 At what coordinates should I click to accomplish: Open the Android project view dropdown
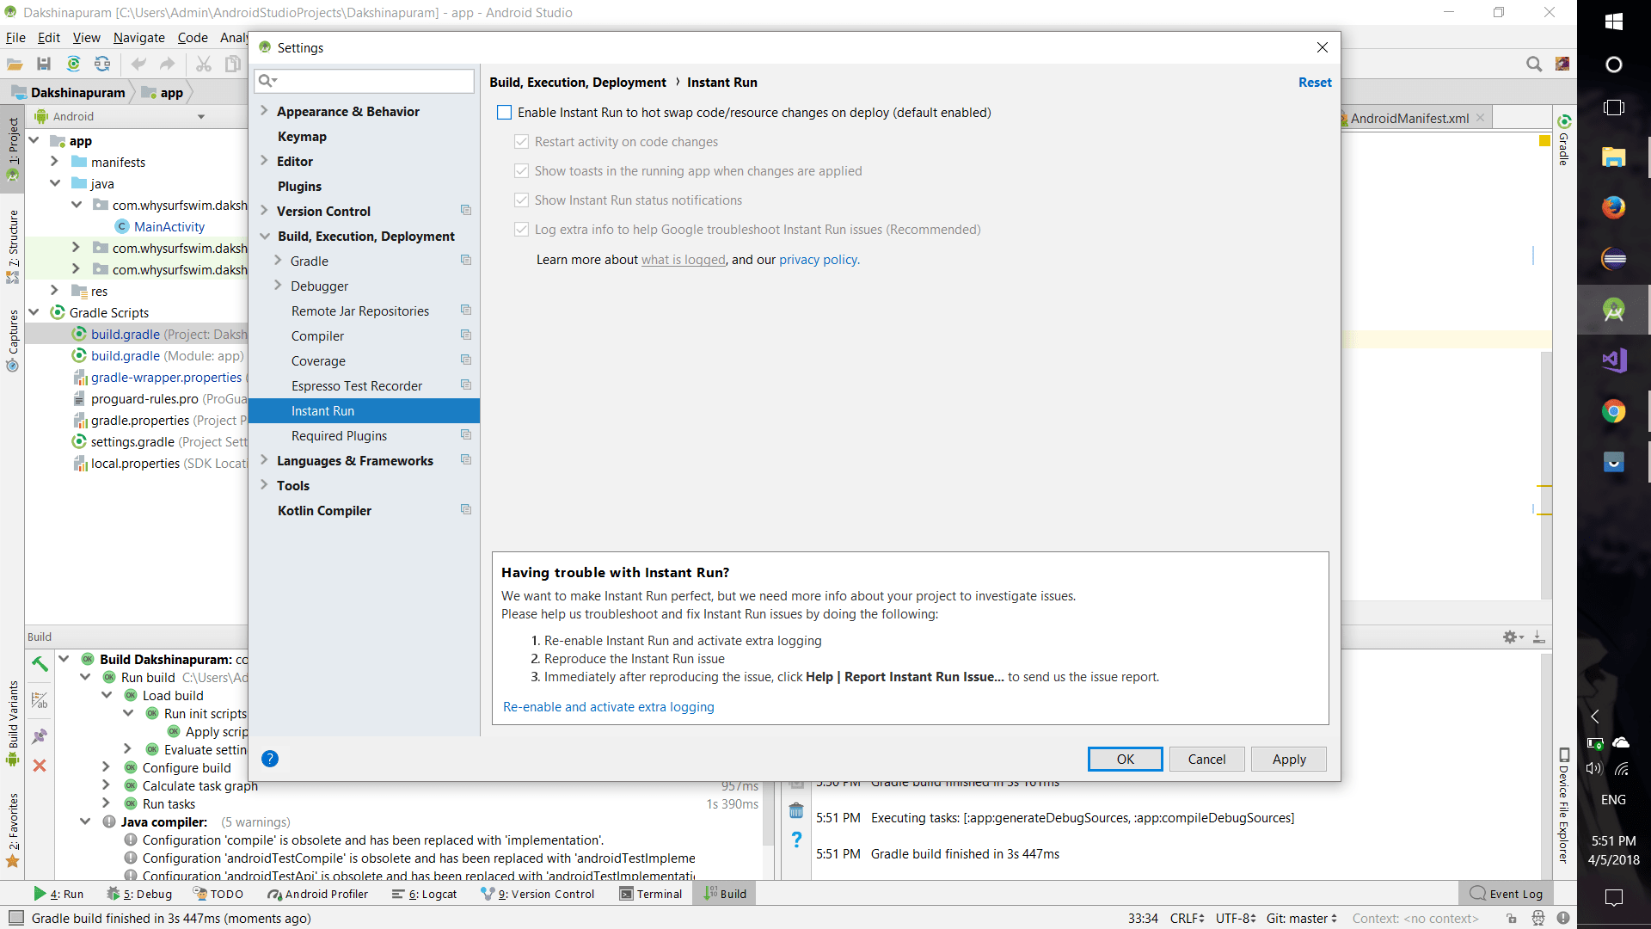[200, 117]
